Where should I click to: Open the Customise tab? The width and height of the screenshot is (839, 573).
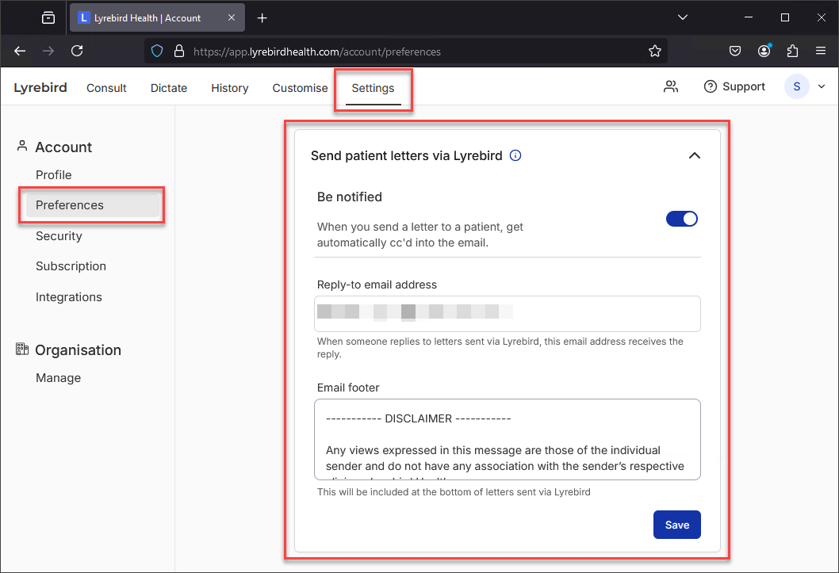[x=300, y=88]
